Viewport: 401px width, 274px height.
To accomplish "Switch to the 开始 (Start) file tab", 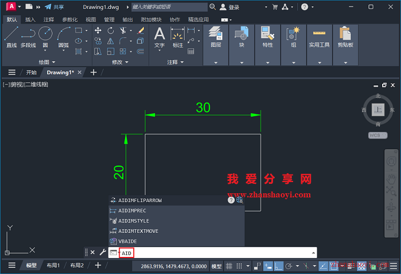I will point(31,72).
